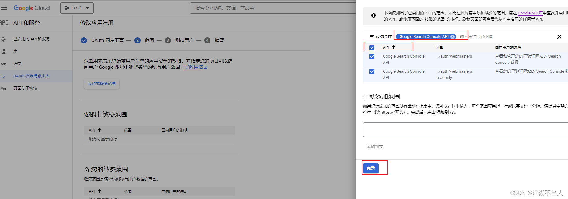Click the 更新 button
This screenshot has width=568, height=199.
point(371,168)
